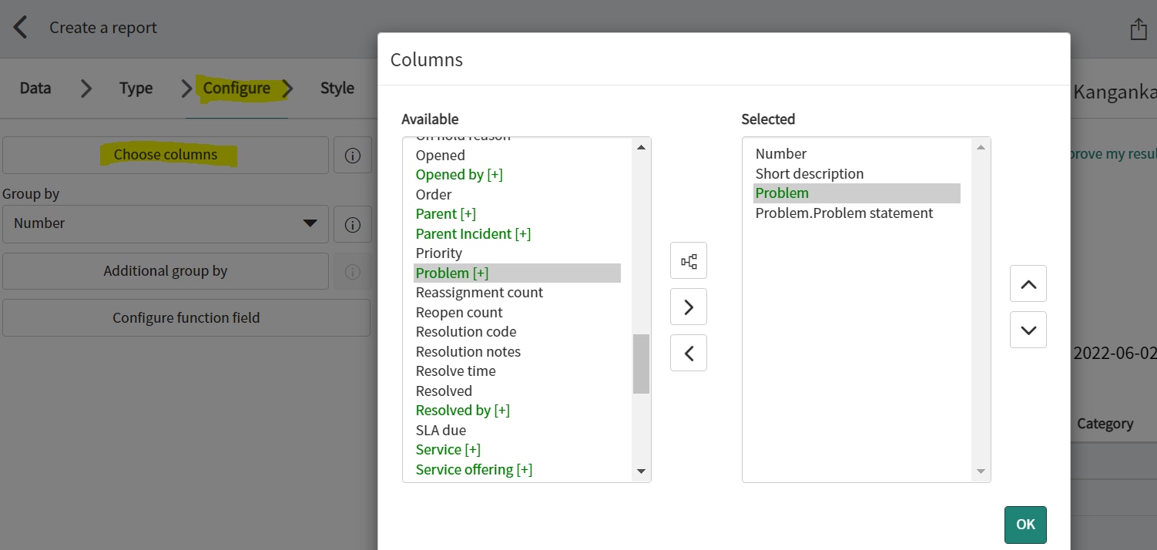Click the OK button to confirm columns
The height and width of the screenshot is (550, 1157).
[x=1025, y=525]
